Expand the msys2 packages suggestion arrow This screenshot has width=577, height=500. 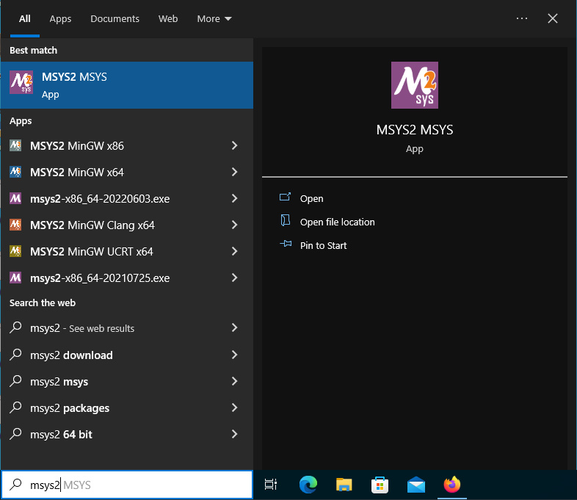tap(234, 407)
